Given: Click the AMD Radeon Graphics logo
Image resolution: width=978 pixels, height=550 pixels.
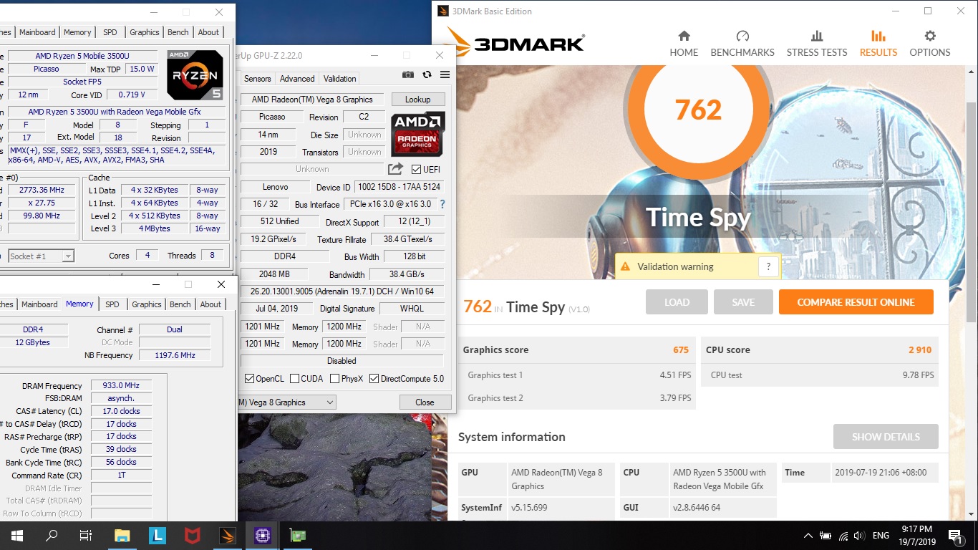Looking at the screenshot, I should click(x=418, y=134).
